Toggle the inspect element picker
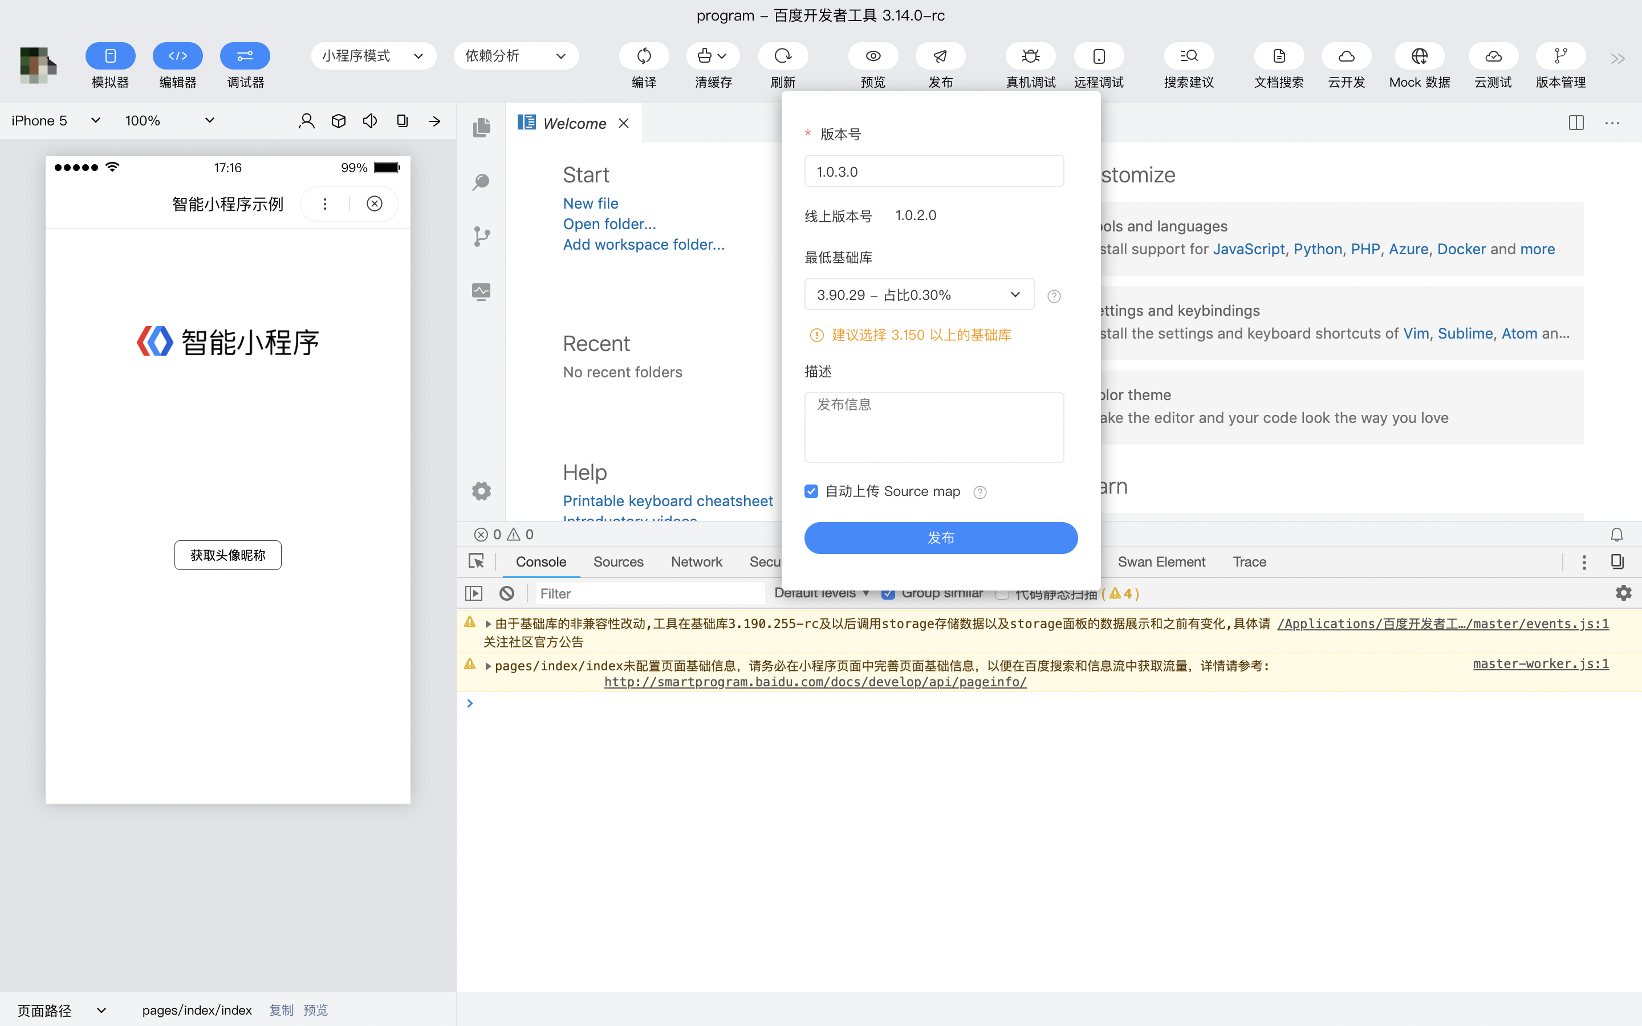The image size is (1642, 1026). 476,561
